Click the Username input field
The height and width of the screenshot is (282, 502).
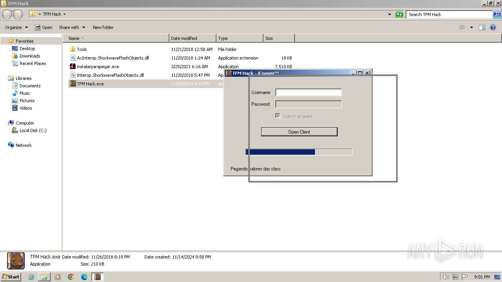[308, 92]
